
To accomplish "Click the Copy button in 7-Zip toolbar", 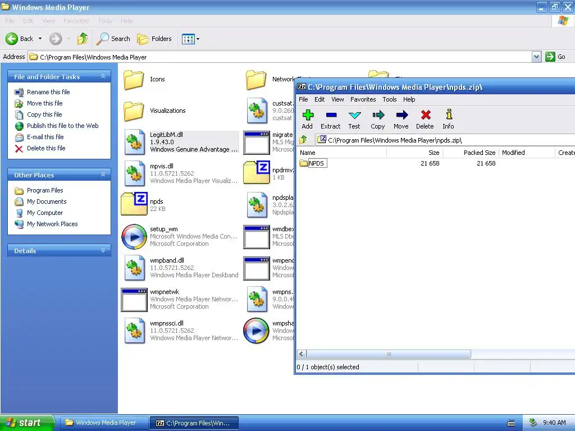I will click(x=377, y=120).
